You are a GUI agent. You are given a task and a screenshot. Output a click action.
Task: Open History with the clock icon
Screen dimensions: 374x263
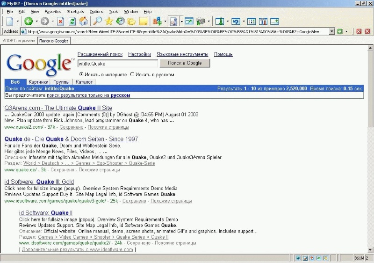tap(120, 22)
